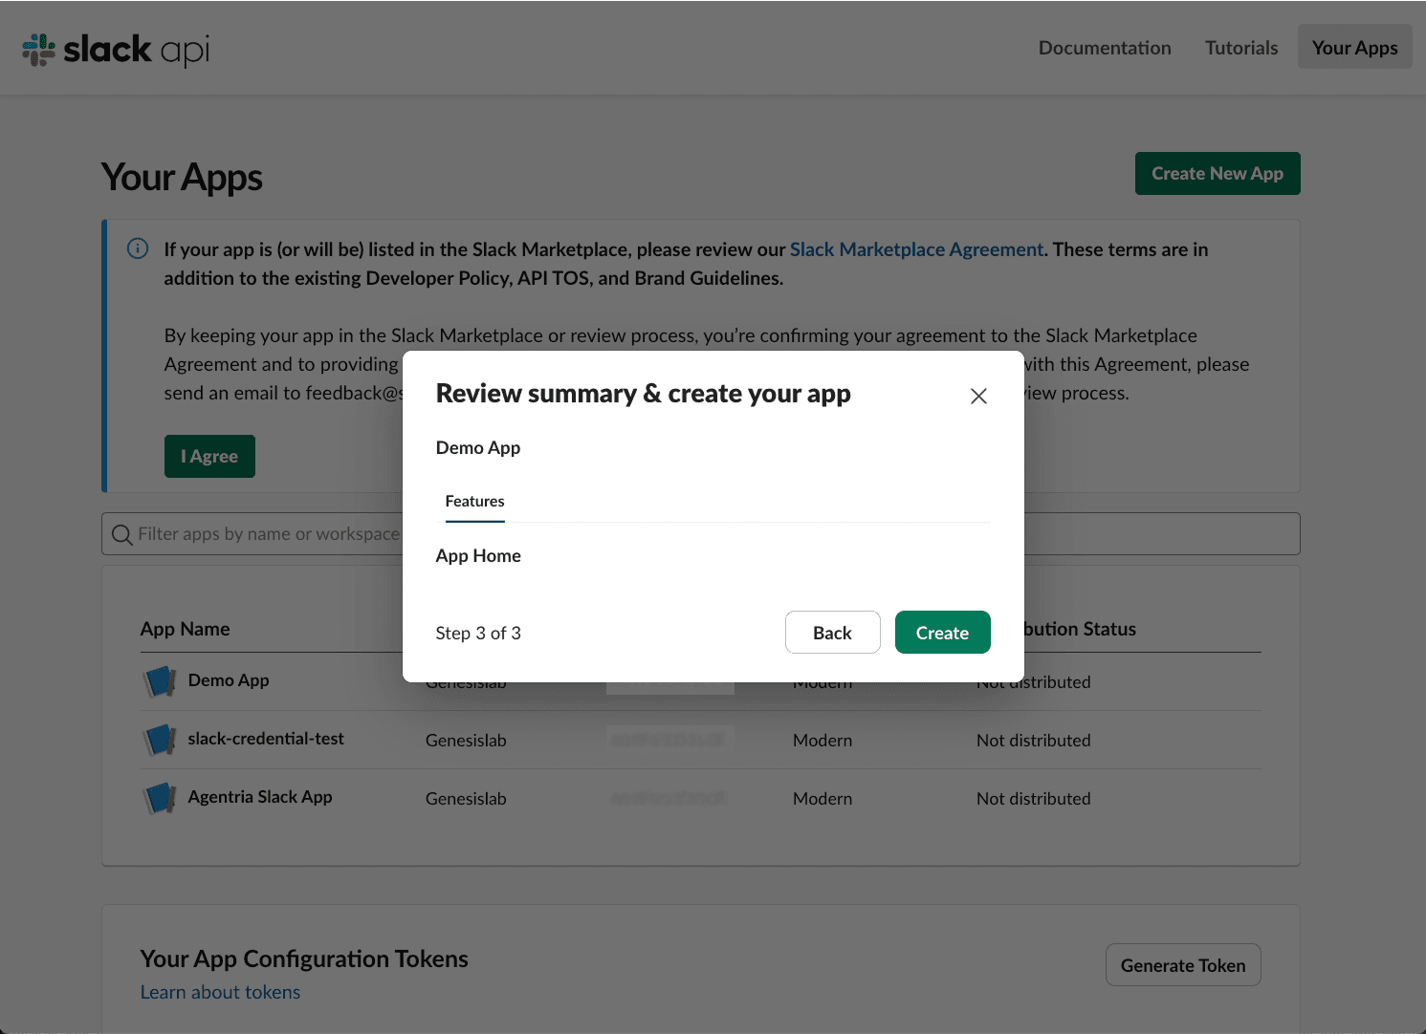
Task: Open the Documentation menu item
Action: pyautogui.click(x=1105, y=48)
